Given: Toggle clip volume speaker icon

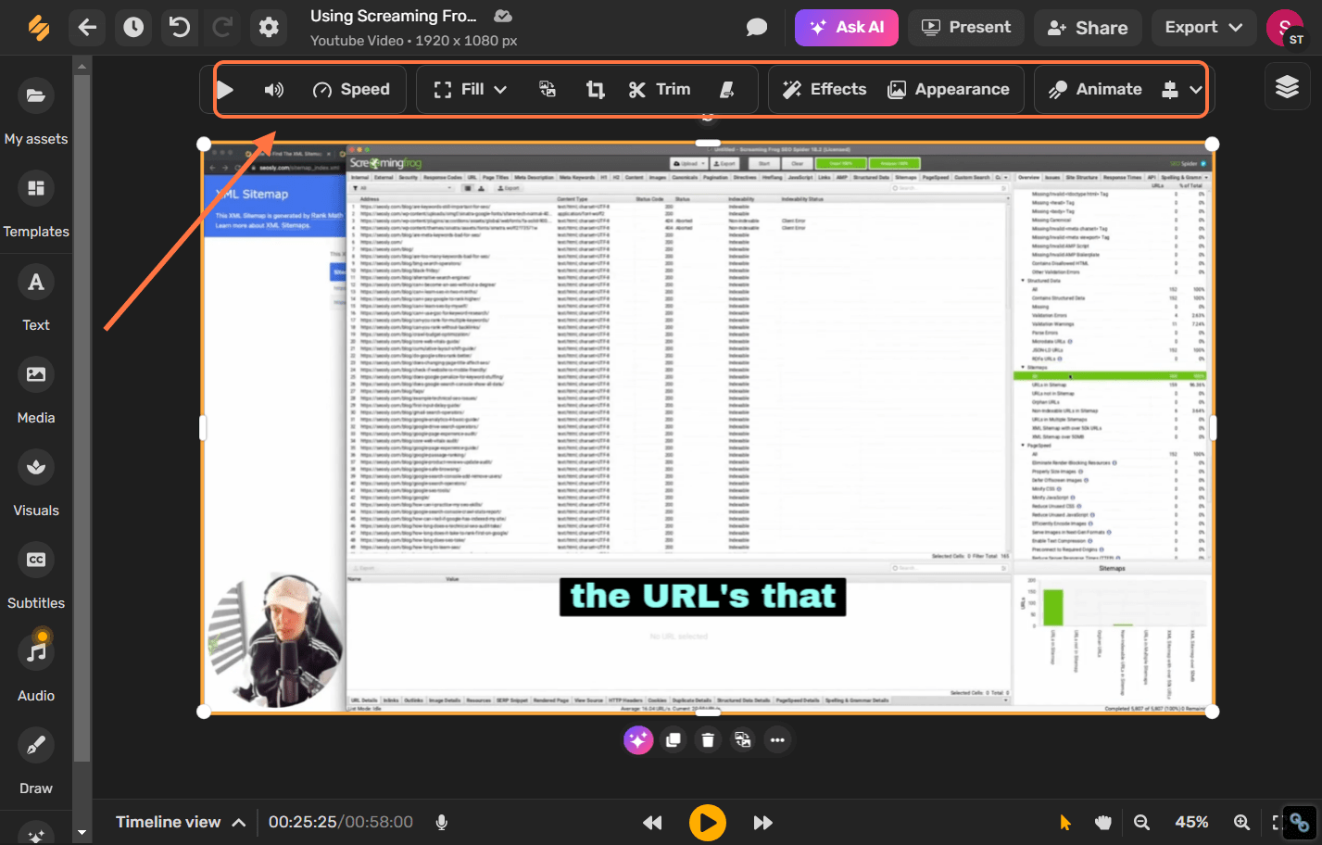Looking at the screenshot, I should click(273, 90).
